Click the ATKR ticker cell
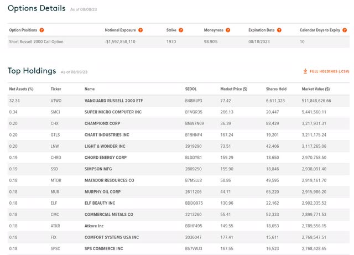 (55, 226)
